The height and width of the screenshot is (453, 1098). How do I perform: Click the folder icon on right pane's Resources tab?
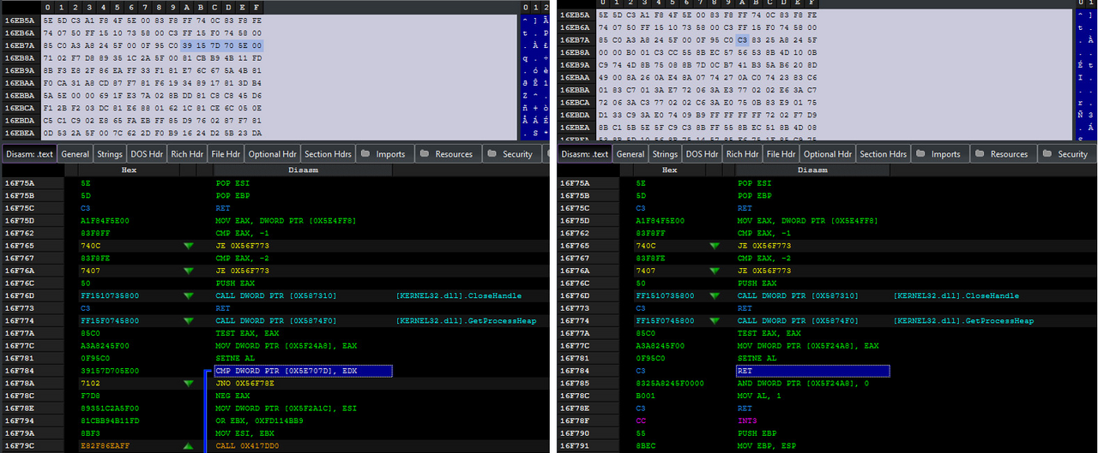click(x=978, y=154)
